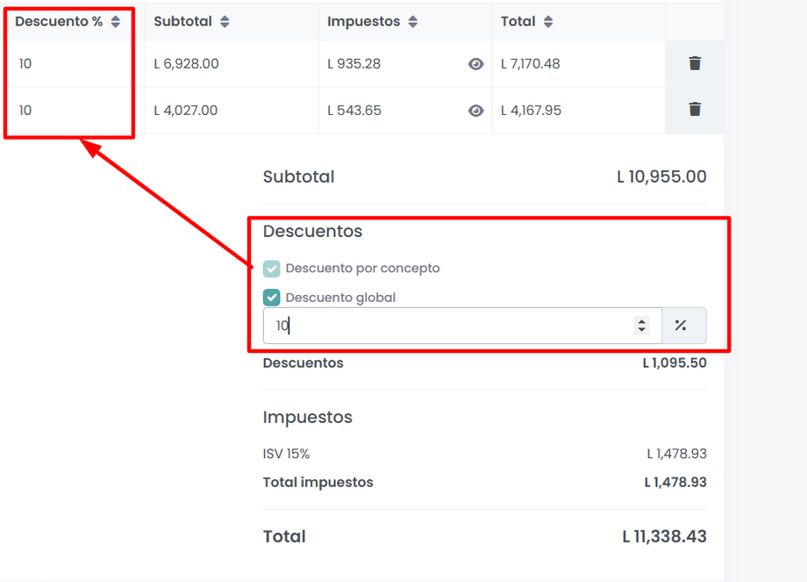
Task: Delete the second row with trash icon
Action: coord(695,110)
